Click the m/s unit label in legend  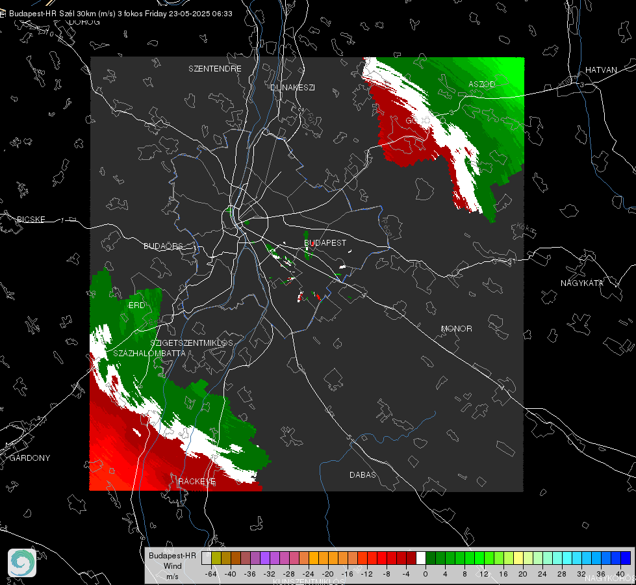pos(172,576)
